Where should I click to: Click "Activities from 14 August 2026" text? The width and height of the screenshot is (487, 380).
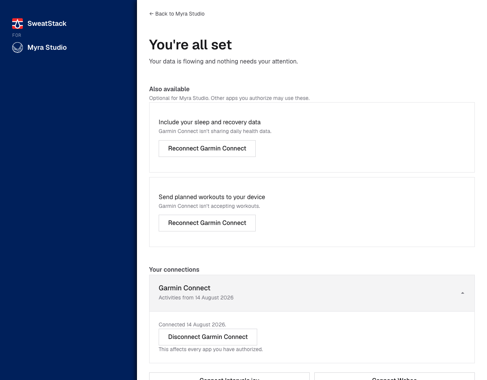196,298
